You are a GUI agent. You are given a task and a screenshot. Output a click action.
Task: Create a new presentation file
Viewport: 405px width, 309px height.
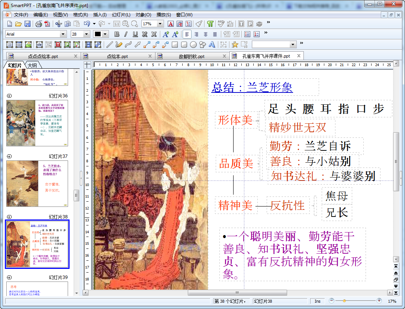[x=10, y=24]
